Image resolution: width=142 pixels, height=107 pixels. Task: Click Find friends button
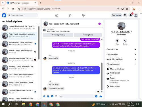tap(116, 15)
